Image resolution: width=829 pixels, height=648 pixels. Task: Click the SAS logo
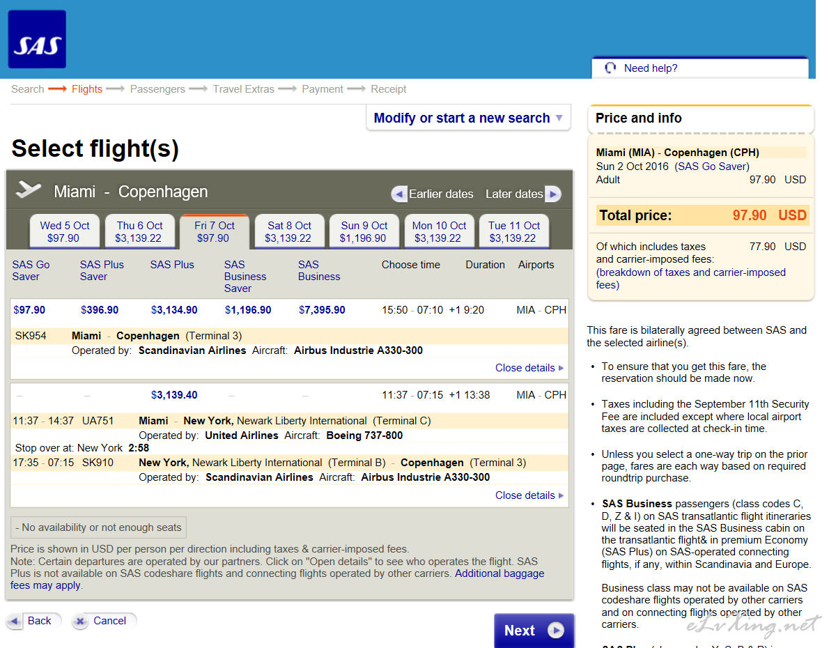[x=37, y=39]
